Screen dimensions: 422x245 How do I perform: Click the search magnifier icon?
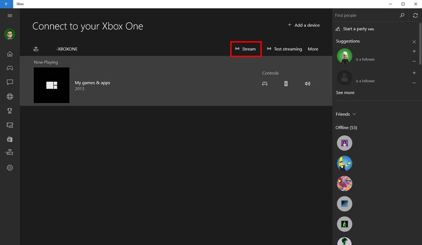402,15
